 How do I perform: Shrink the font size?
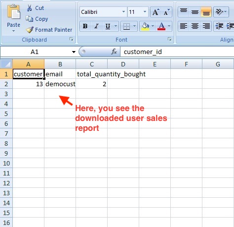[x=166, y=12]
